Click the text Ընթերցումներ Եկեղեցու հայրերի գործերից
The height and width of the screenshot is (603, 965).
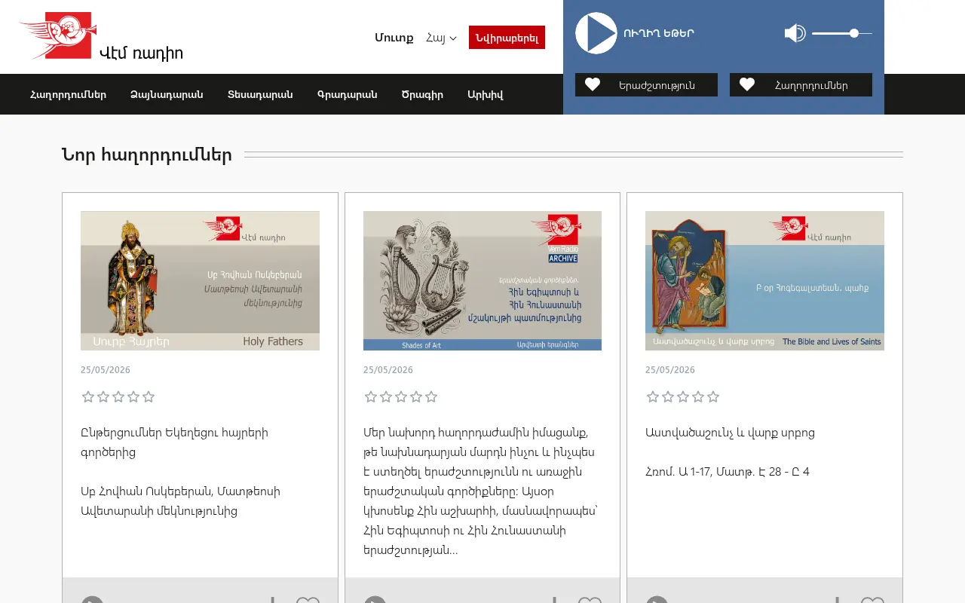pos(175,442)
